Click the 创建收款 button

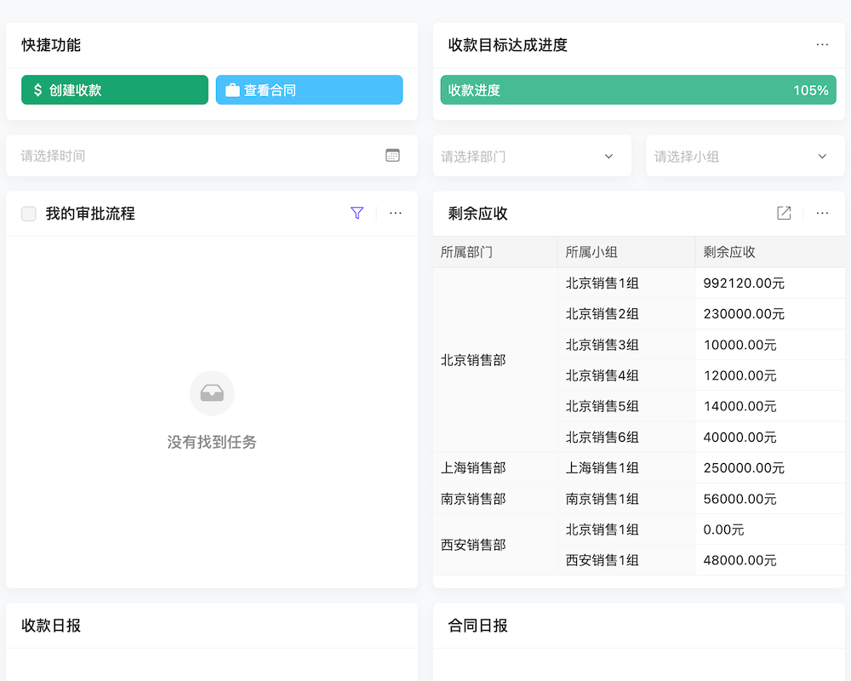(115, 89)
